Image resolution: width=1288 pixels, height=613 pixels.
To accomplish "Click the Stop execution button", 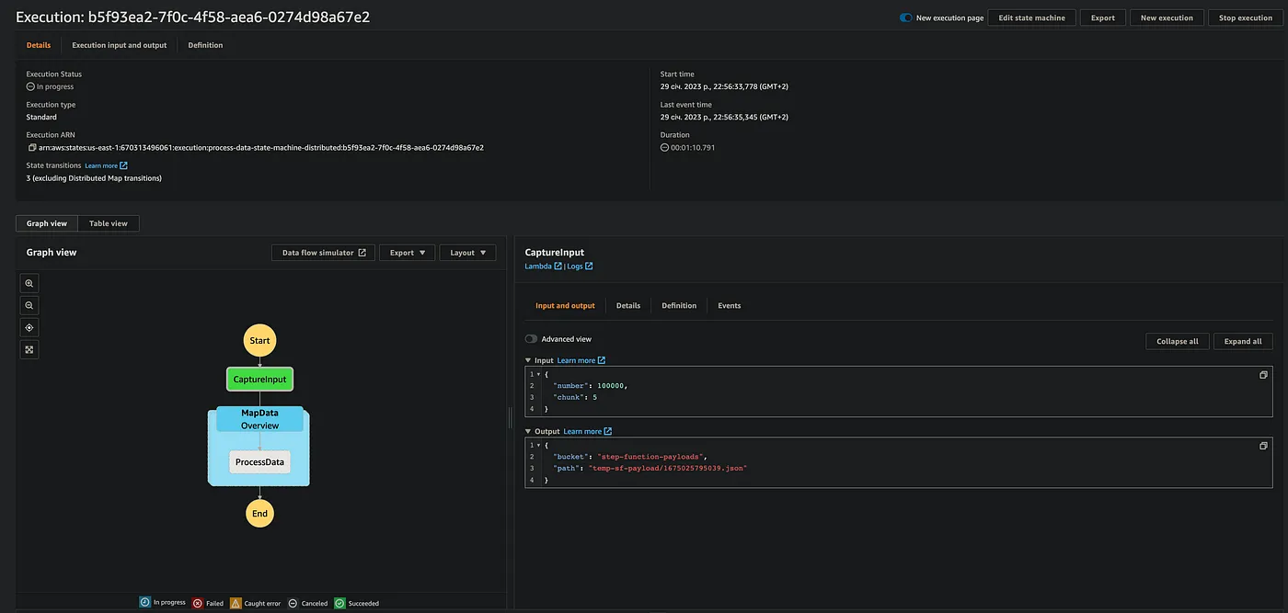I will (1246, 17).
